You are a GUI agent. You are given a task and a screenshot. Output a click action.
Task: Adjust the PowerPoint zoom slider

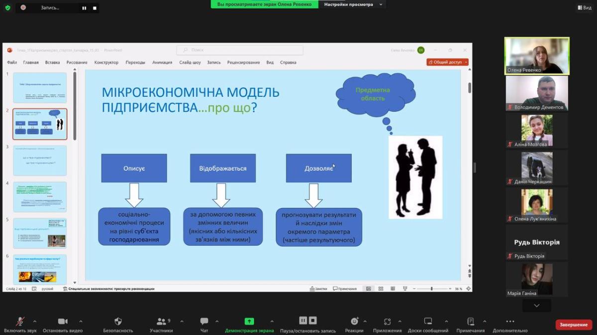[x=431, y=289]
